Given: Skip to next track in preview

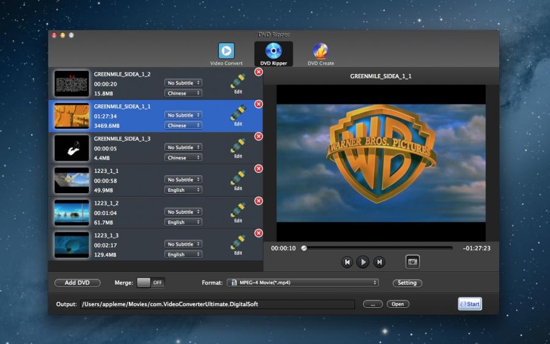Looking at the screenshot, I should tap(379, 262).
